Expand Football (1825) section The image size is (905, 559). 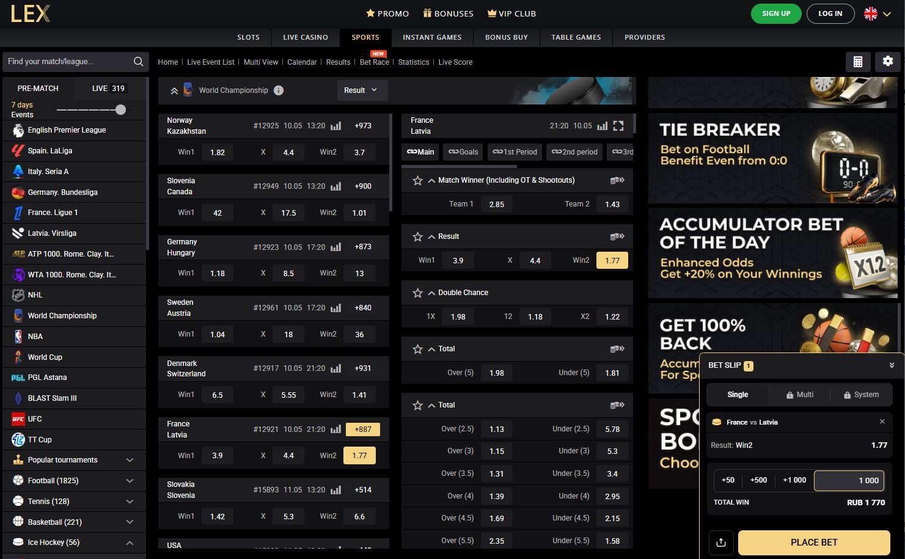[x=130, y=481]
